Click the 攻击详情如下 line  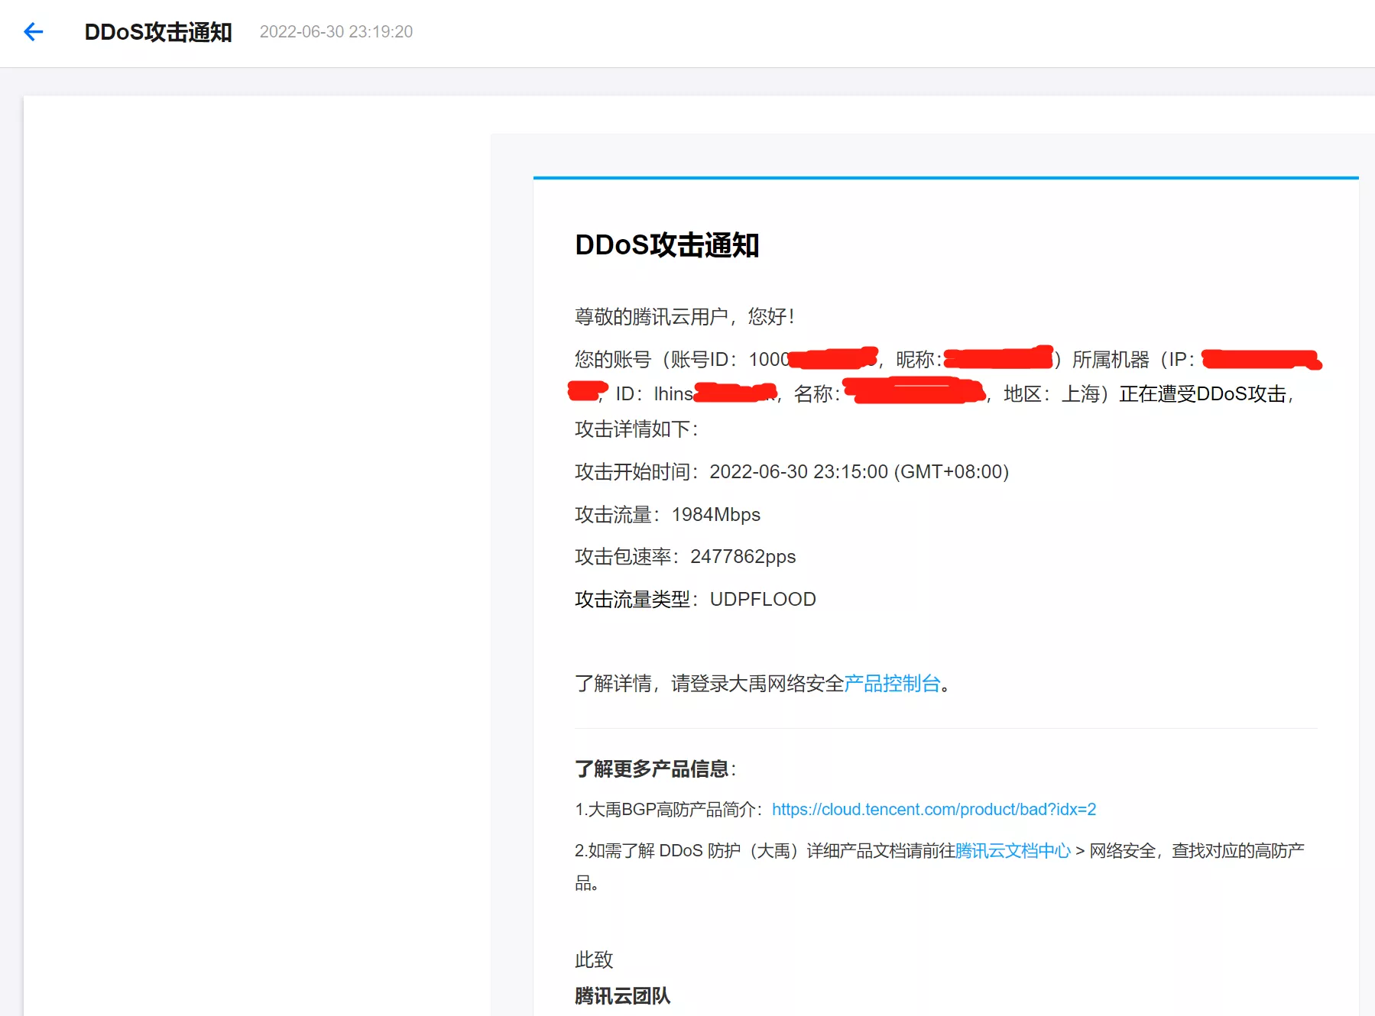tap(636, 429)
